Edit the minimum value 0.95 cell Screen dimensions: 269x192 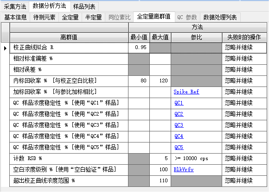coord(139,47)
